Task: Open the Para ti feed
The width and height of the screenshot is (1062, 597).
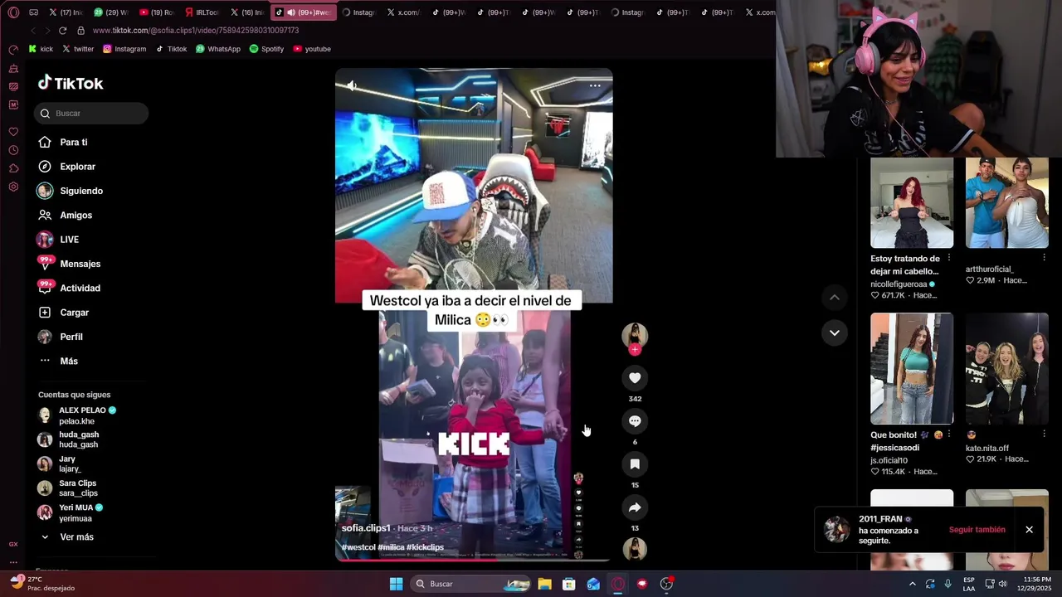Action: 63,143
